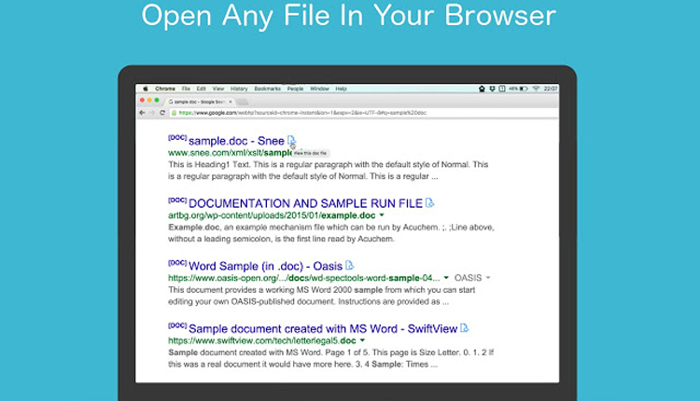The width and height of the screenshot is (700, 401).
Task: Click the green secure padlock icon
Action: coord(175,113)
